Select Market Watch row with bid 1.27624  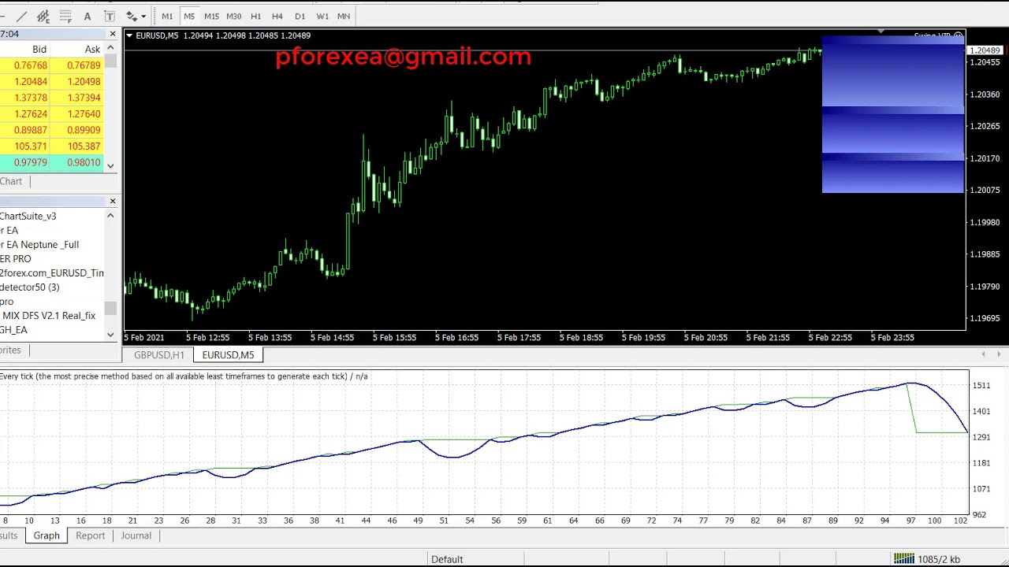coord(52,113)
